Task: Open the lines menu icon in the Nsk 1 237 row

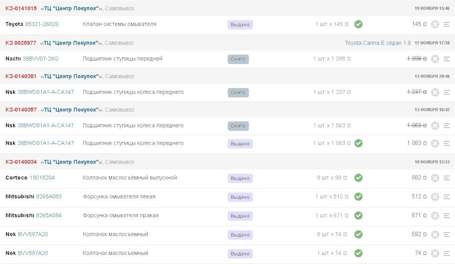Action: [x=446, y=92]
